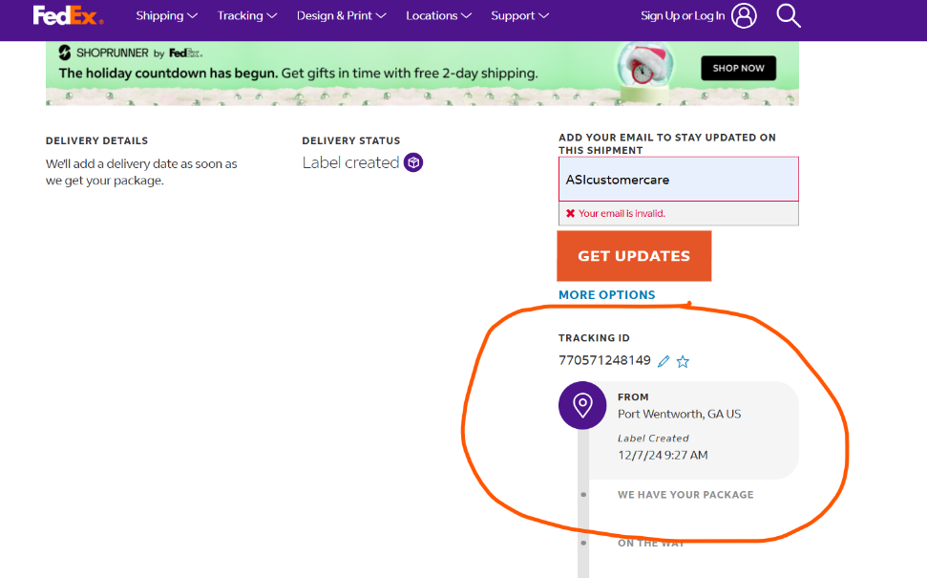Image resolution: width=927 pixels, height=578 pixels.
Task: Open the MORE OPTIONS link
Action: (606, 294)
